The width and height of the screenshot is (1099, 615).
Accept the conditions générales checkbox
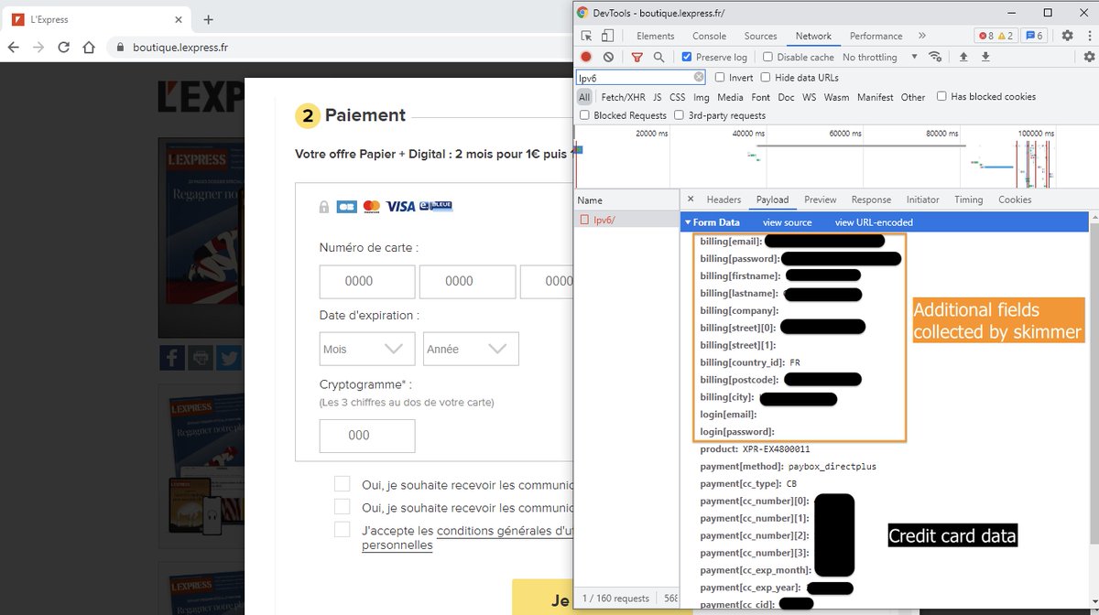point(342,530)
